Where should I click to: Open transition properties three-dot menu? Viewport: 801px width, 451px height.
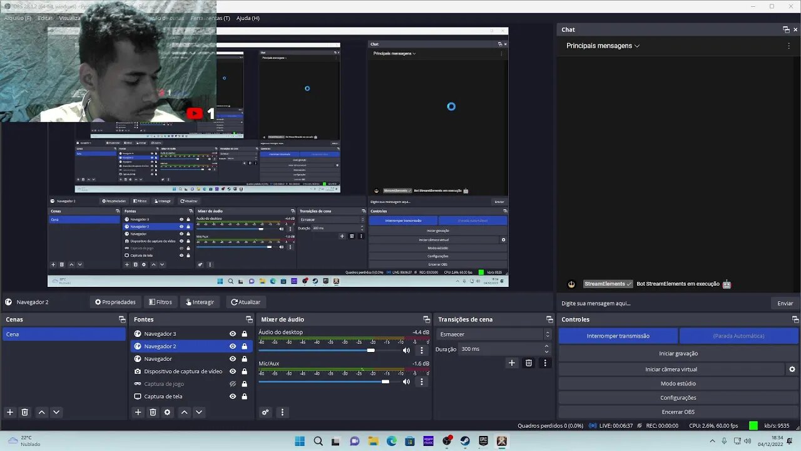[x=545, y=363]
